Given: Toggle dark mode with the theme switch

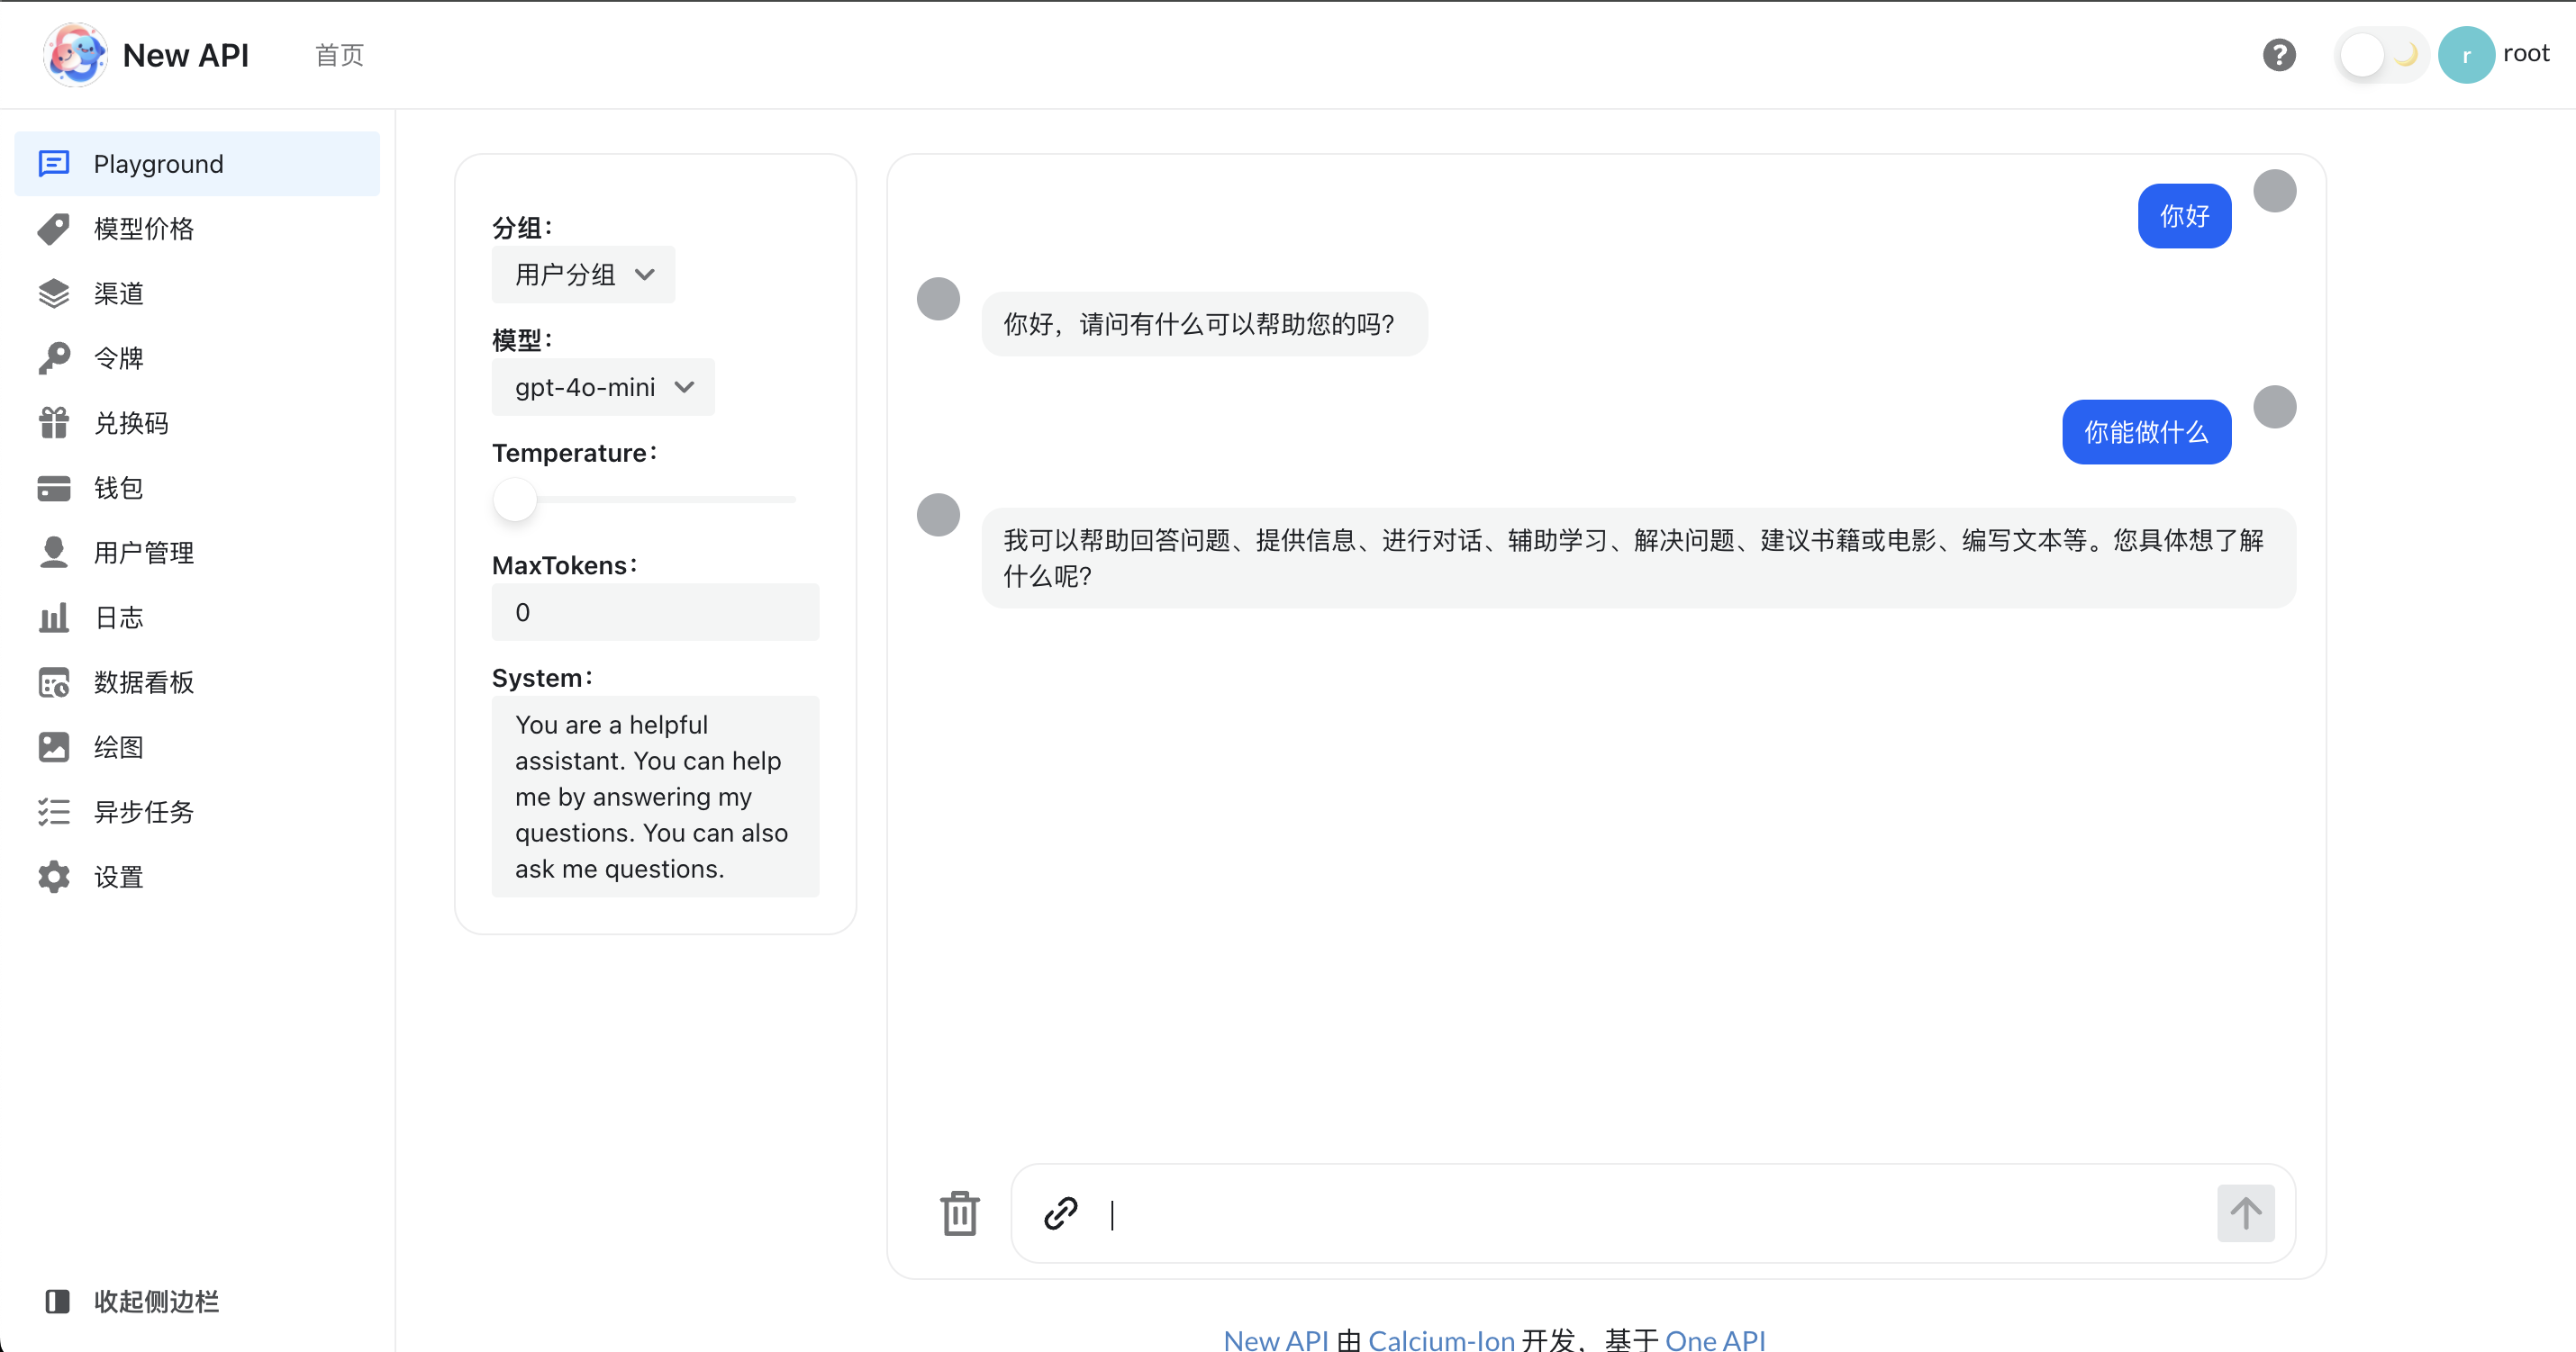Looking at the screenshot, I should pos(2380,54).
